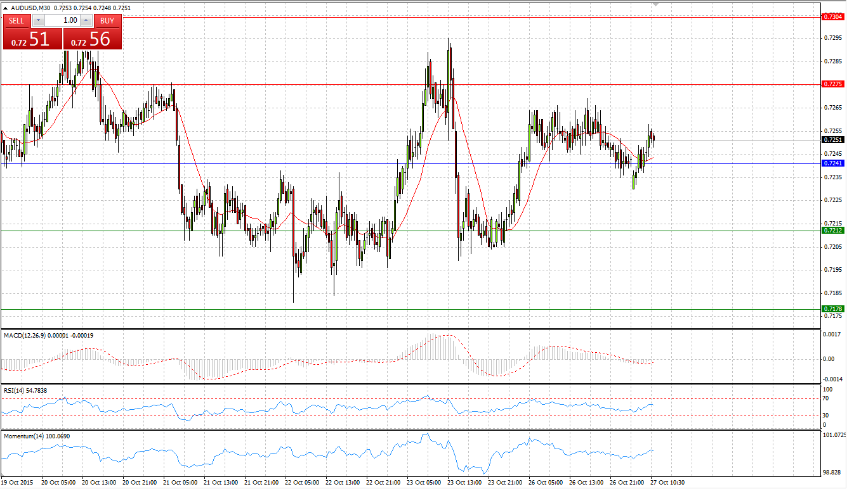Image resolution: width=847 pixels, height=489 pixels.
Task: Collapse the one-click trading panel arrow
Action: (x=6, y=8)
